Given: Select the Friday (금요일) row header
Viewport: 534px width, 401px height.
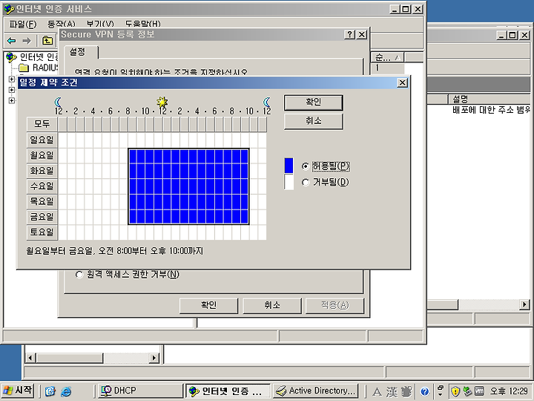Looking at the screenshot, I should tap(42, 217).
